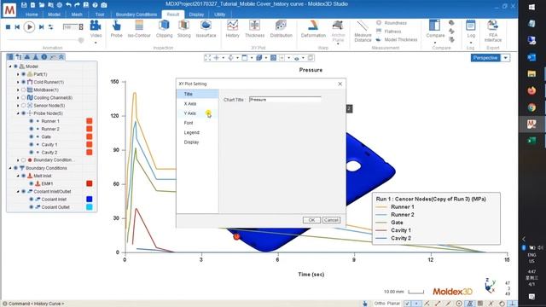This screenshot has height=307, width=546.
Task: Open the Boundary Conditions ribbon tab
Action: tap(136, 14)
